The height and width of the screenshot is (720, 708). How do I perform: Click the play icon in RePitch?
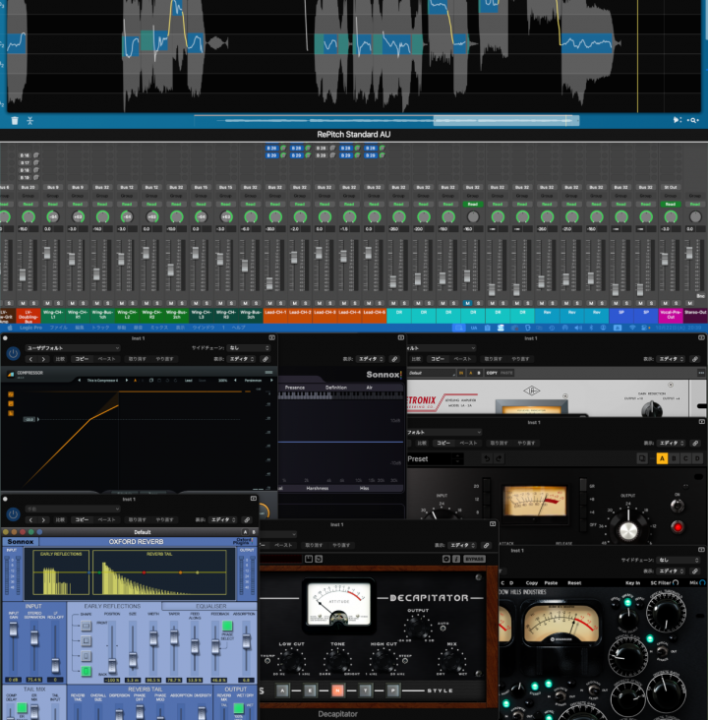tap(677, 120)
